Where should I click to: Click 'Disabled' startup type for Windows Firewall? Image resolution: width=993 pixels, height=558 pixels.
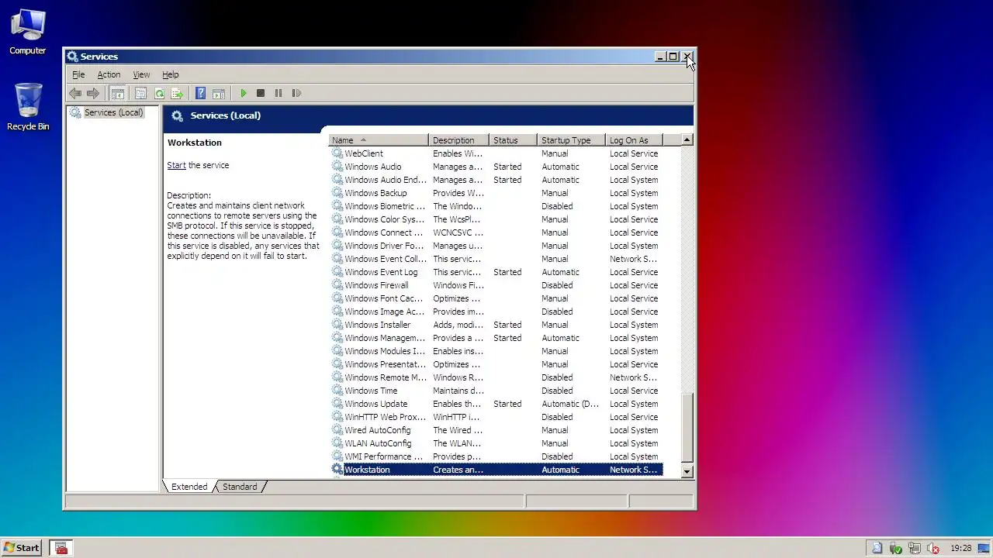[557, 285]
